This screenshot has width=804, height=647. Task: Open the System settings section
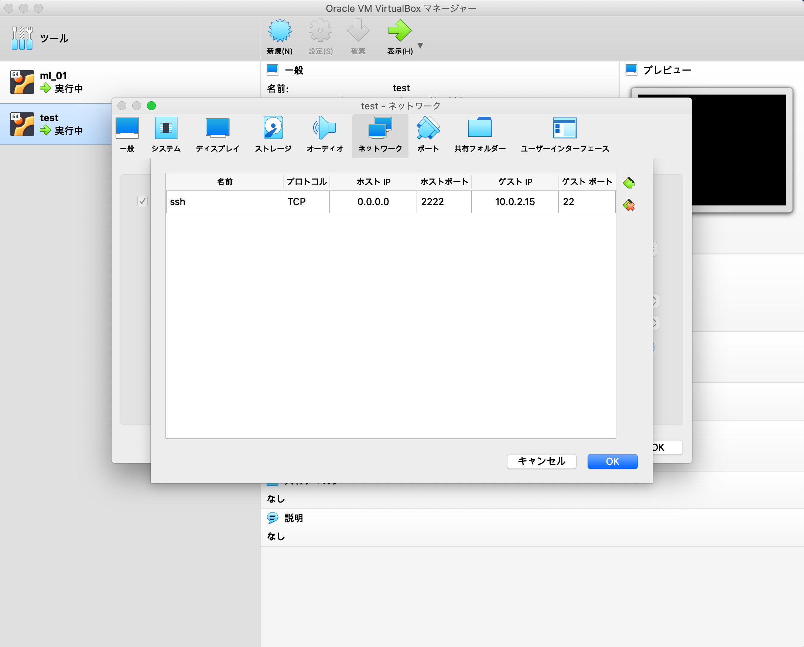point(166,135)
